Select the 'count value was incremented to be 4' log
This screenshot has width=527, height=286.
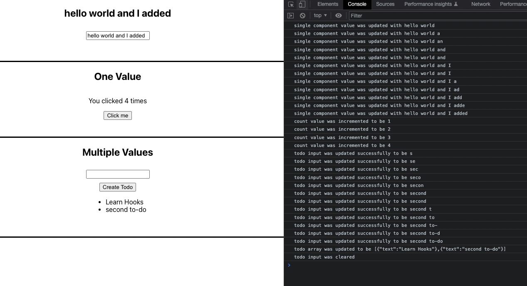tap(342, 145)
